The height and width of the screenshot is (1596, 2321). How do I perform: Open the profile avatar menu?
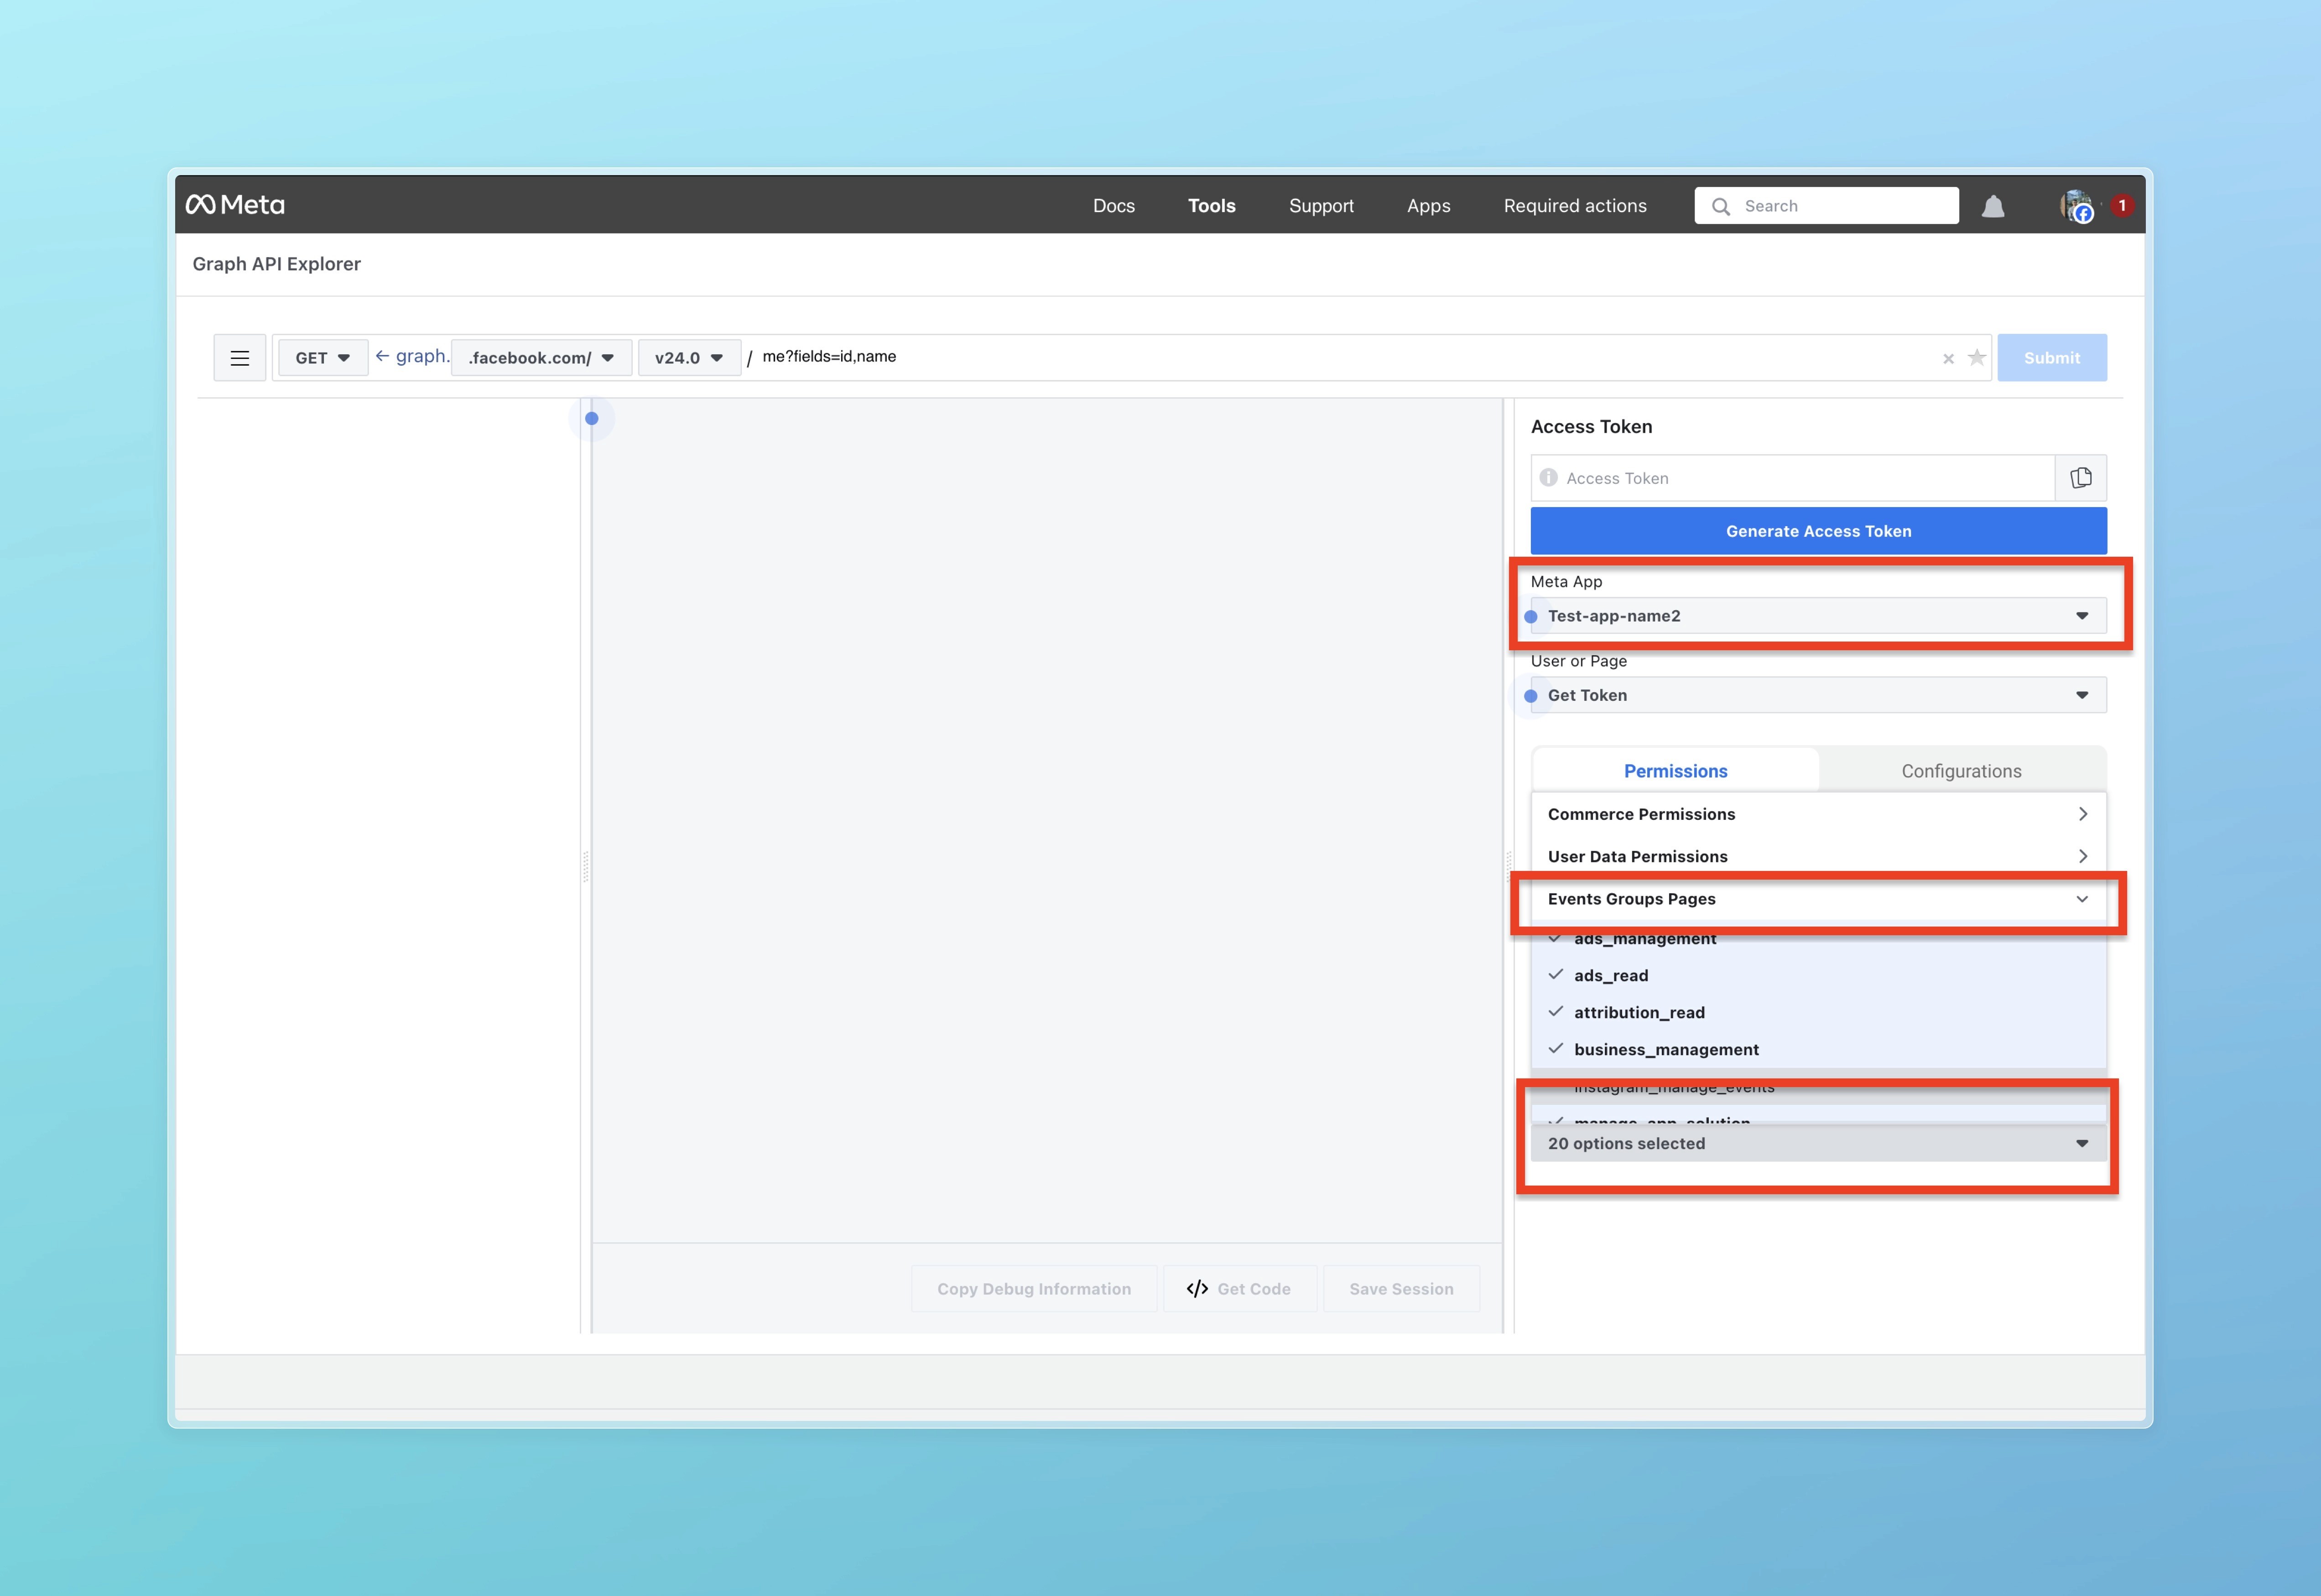(x=2077, y=206)
